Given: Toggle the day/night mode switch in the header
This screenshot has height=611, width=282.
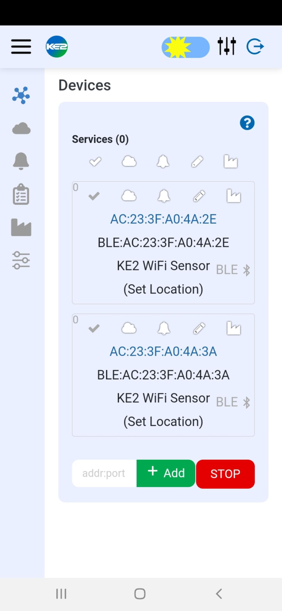Looking at the screenshot, I should [186, 47].
